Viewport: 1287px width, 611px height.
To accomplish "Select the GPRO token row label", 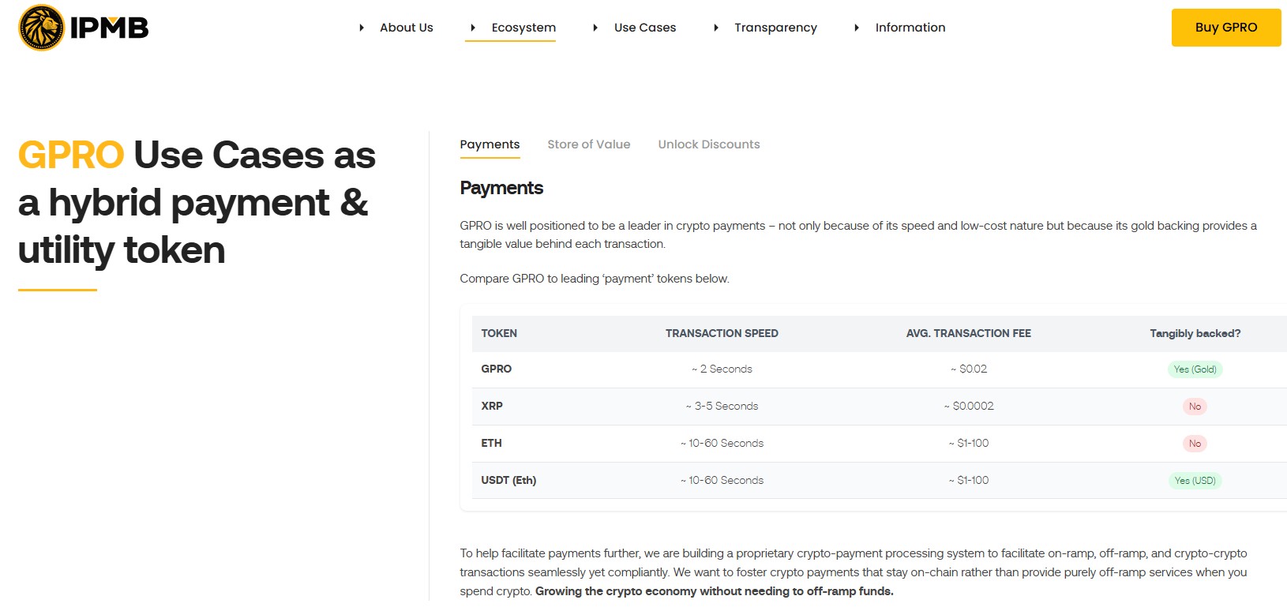I will pos(497,369).
